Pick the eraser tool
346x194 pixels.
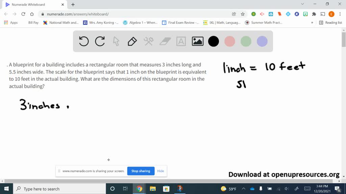(165, 41)
